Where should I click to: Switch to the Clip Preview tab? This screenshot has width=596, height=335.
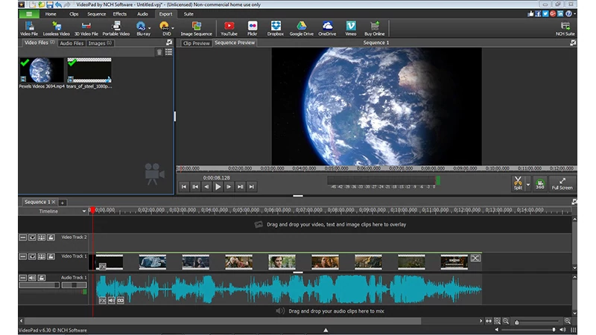(x=196, y=43)
